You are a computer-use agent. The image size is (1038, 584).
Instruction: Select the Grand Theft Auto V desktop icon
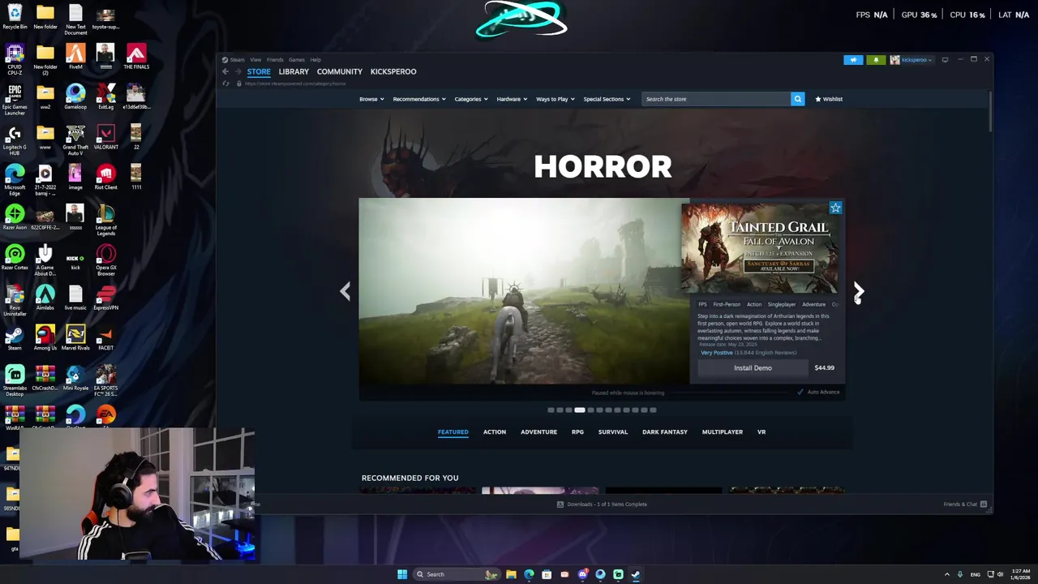coord(75,139)
